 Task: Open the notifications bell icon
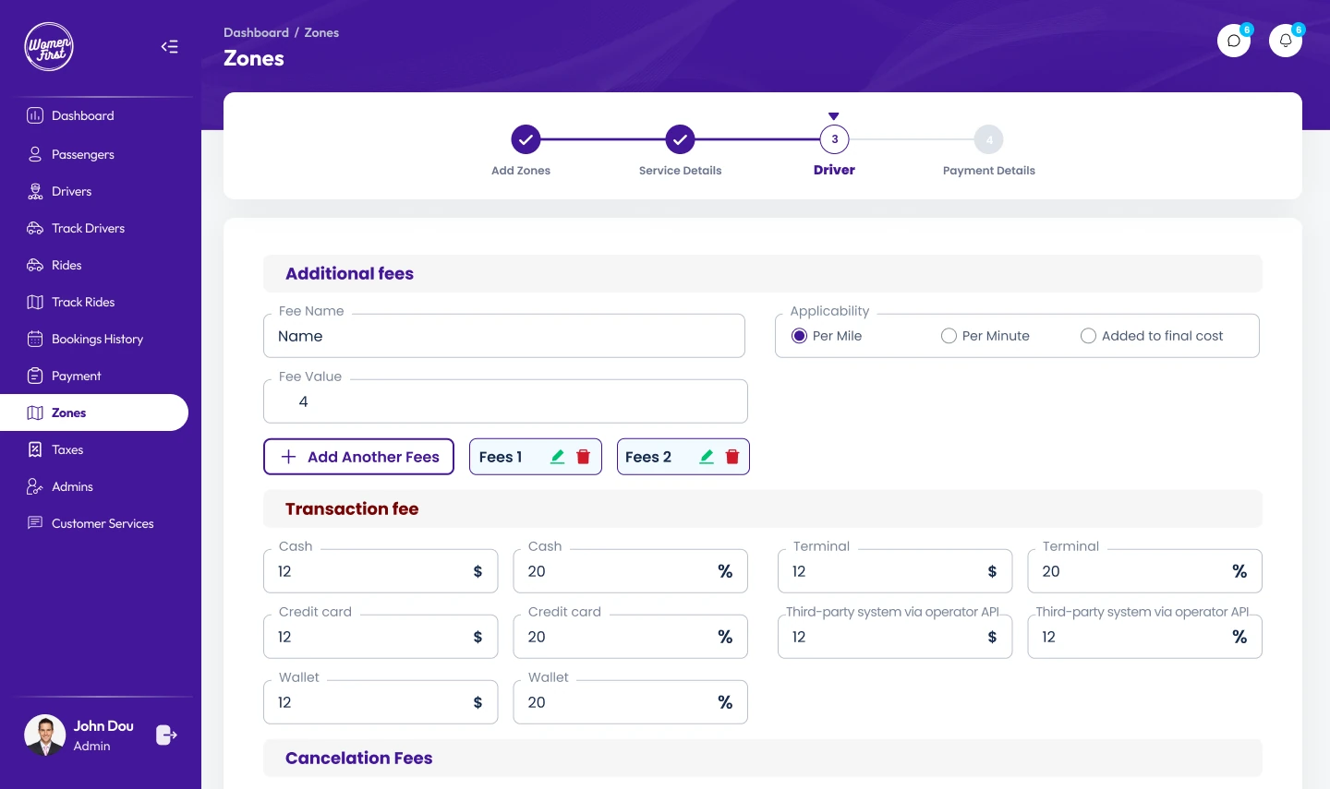(x=1286, y=41)
